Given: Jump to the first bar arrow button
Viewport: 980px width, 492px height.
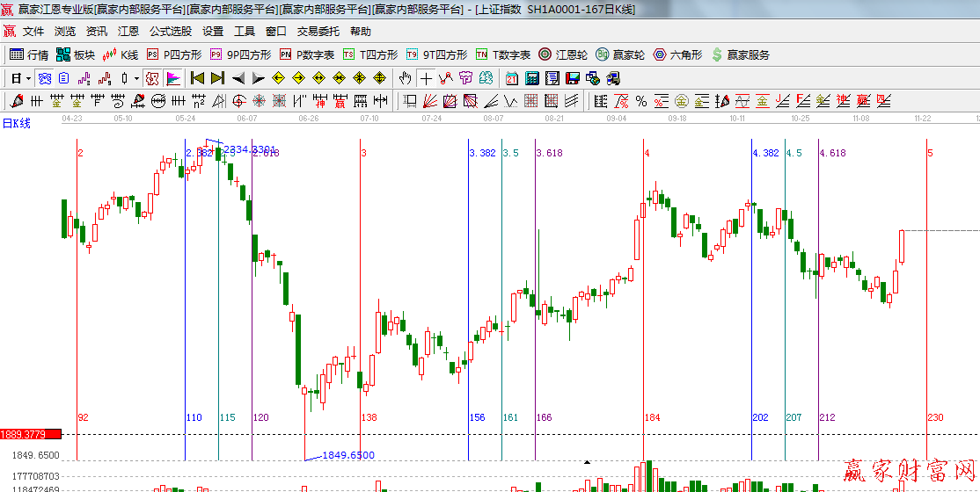Looking at the screenshot, I should (197, 78).
